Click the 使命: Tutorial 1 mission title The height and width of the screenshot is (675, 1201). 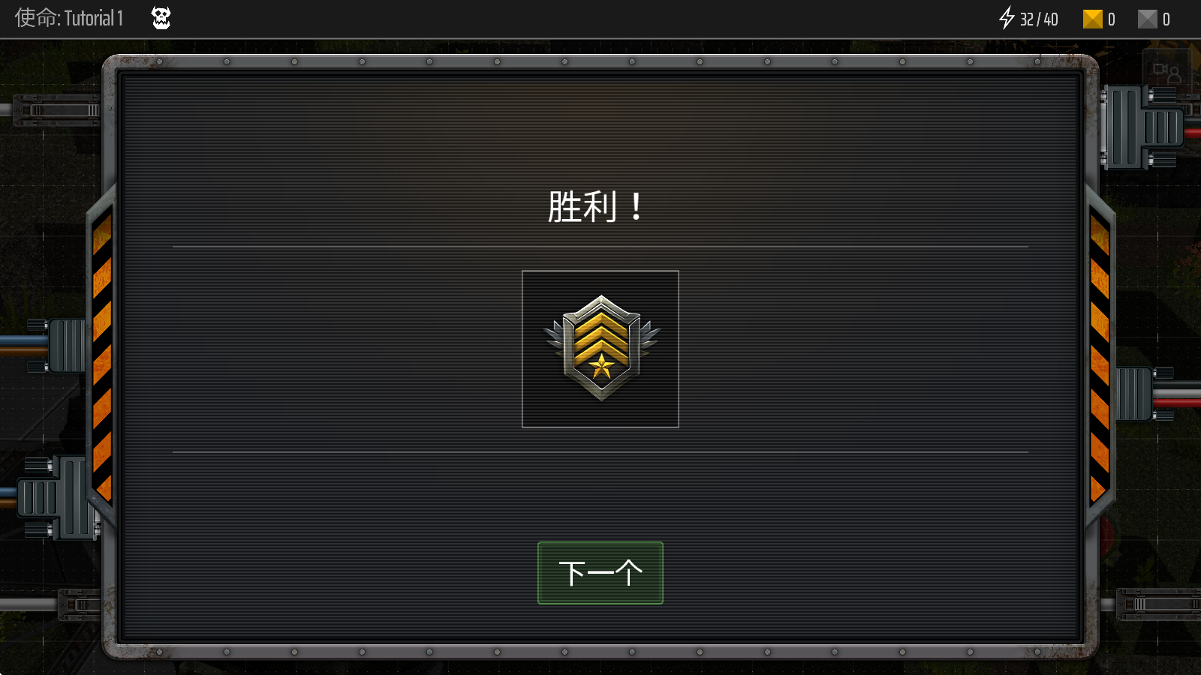(x=69, y=18)
